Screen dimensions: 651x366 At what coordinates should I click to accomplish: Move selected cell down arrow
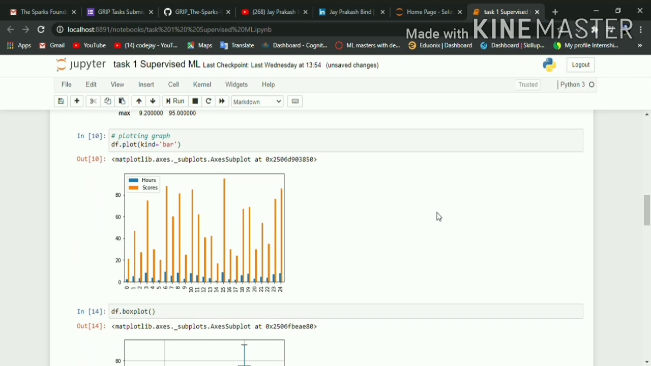[x=153, y=101]
